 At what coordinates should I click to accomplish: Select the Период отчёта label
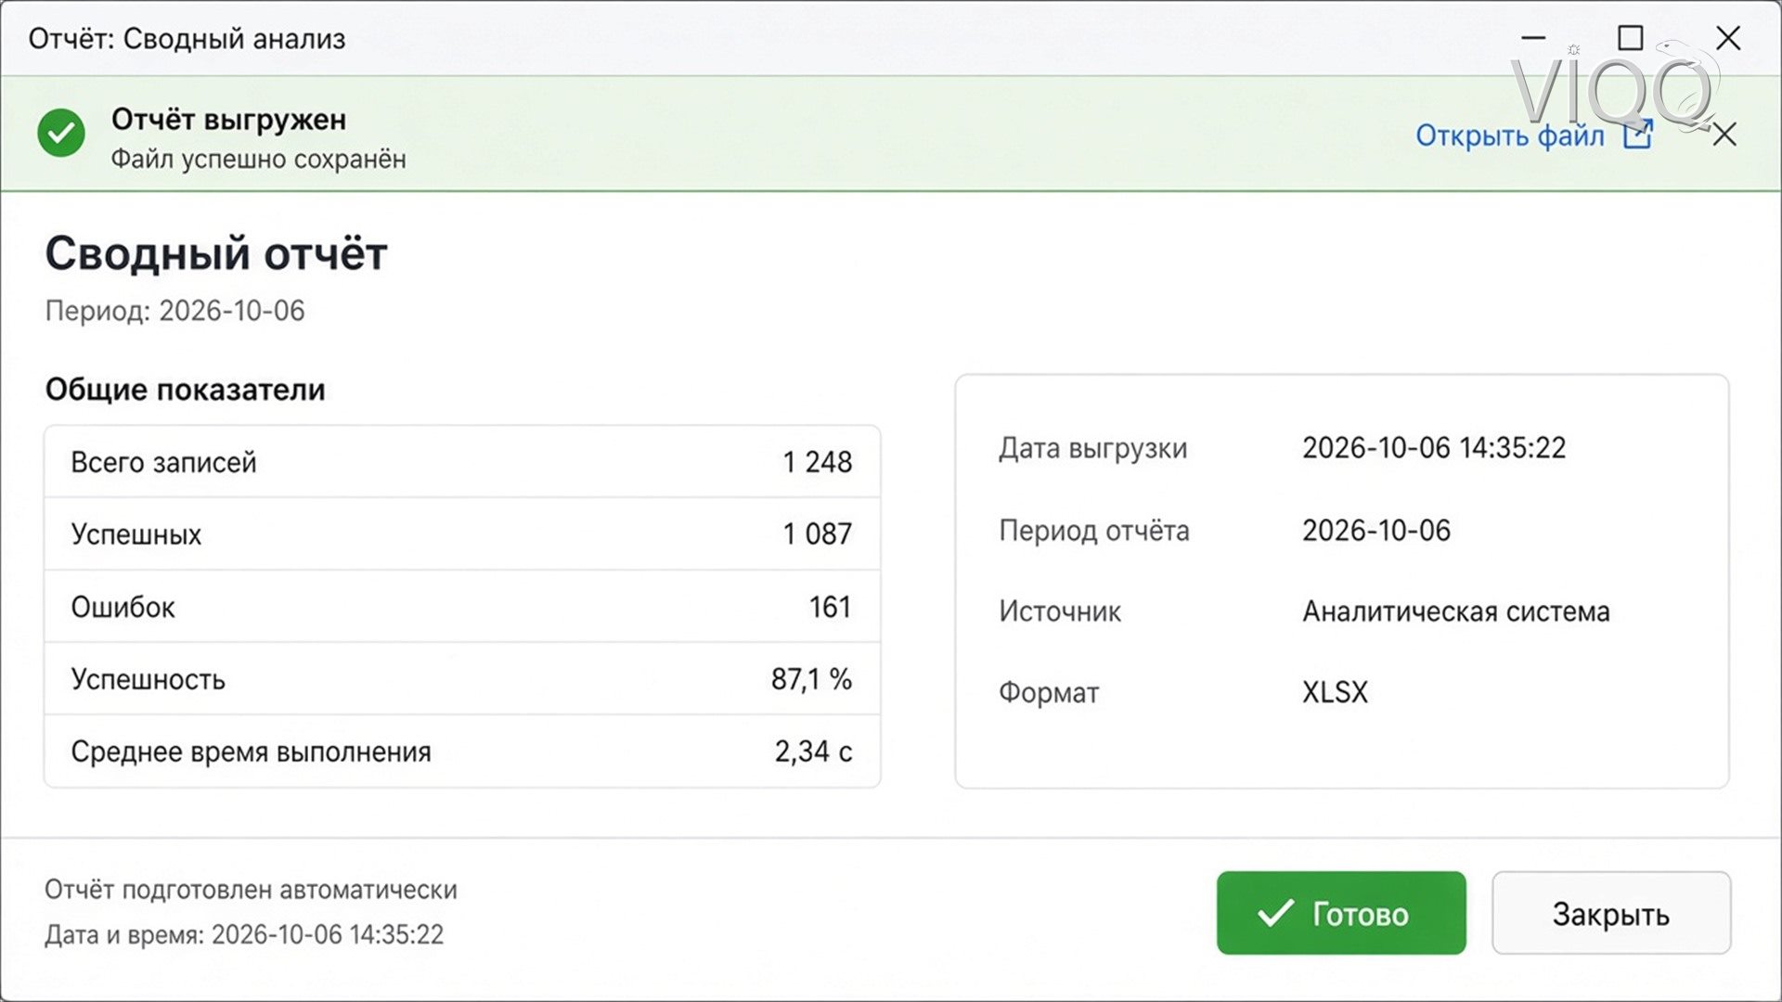pos(1093,531)
